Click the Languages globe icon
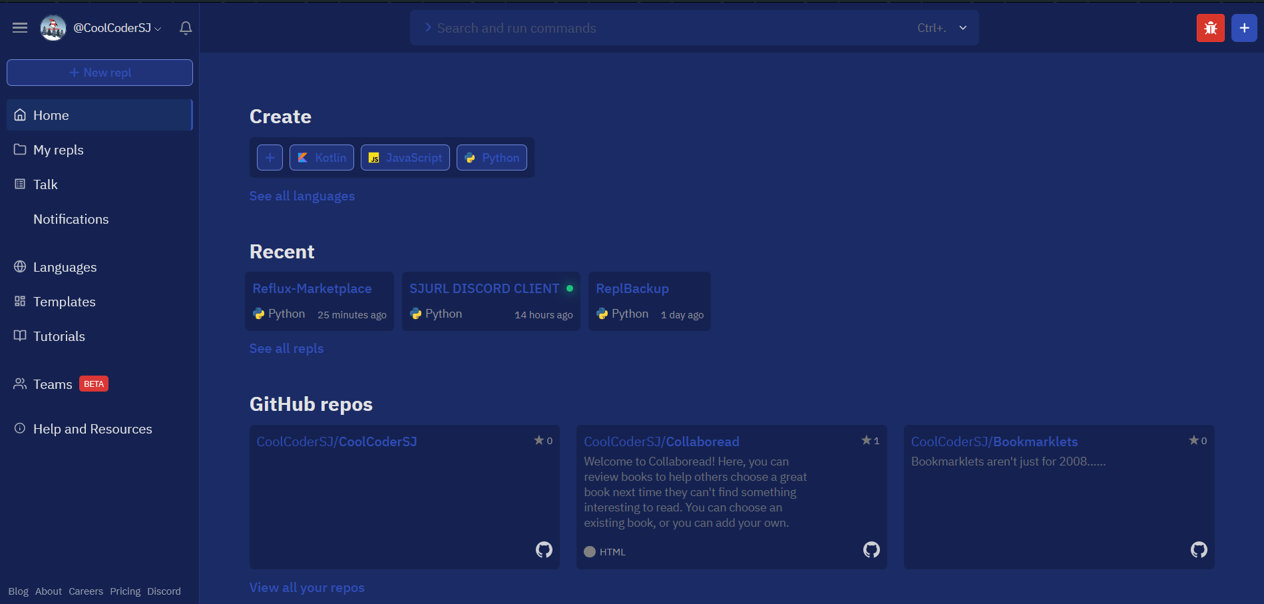The image size is (1264, 604). (x=20, y=266)
